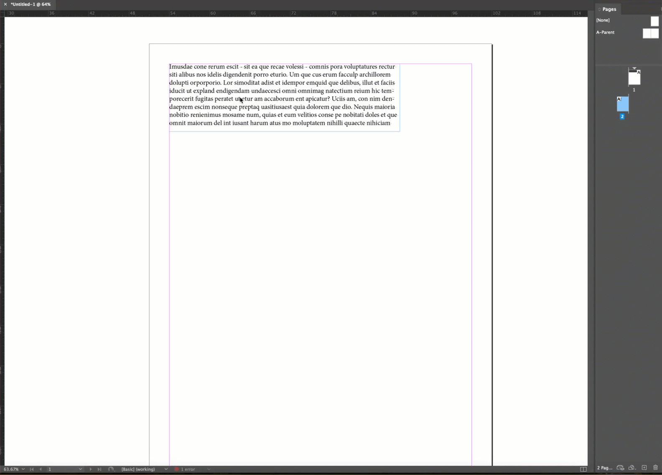
Task: Click the create new page icon
Action: [644, 467]
